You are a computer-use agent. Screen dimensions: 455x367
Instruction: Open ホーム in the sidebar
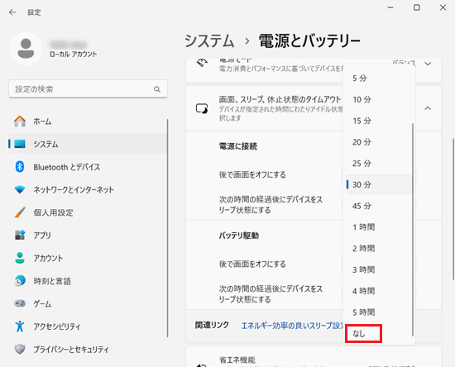pos(88,122)
